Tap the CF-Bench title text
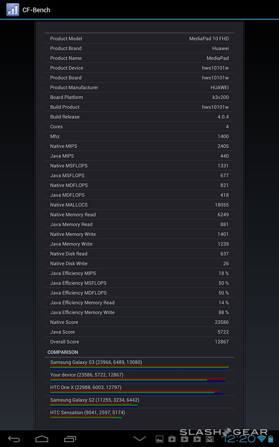The height and width of the screenshot is (447, 279). click(36, 10)
